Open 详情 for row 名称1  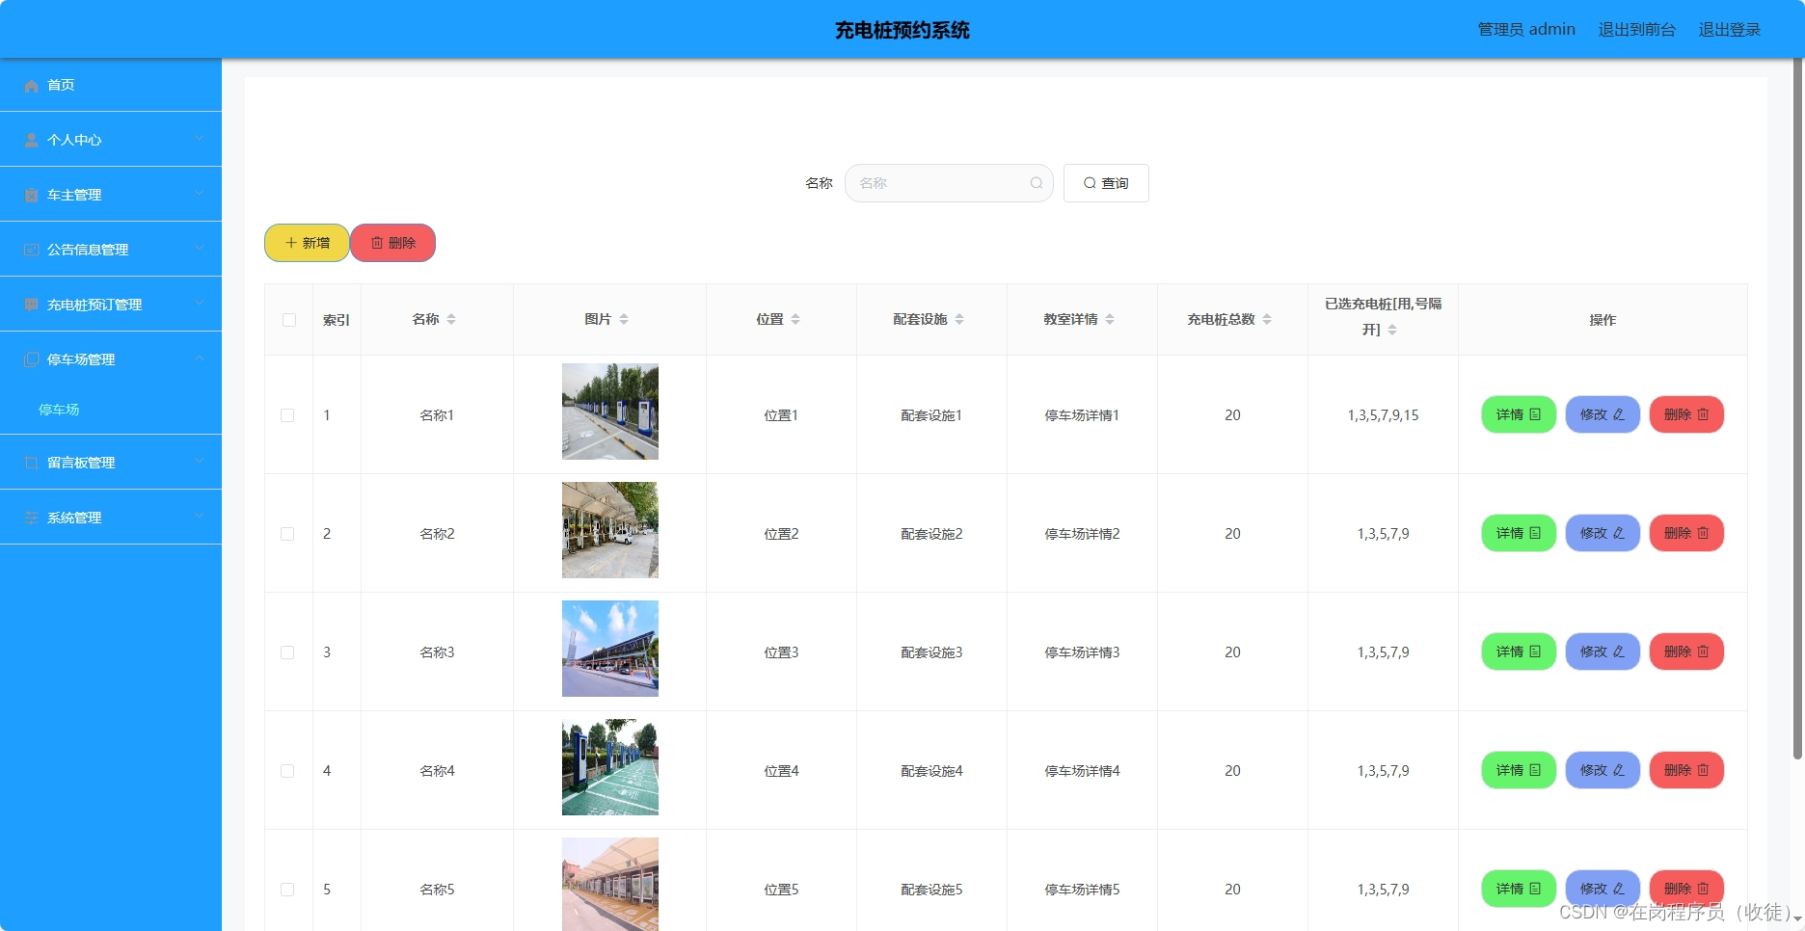[1519, 414]
